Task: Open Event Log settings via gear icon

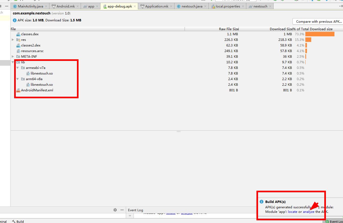Action: (x=115, y=210)
